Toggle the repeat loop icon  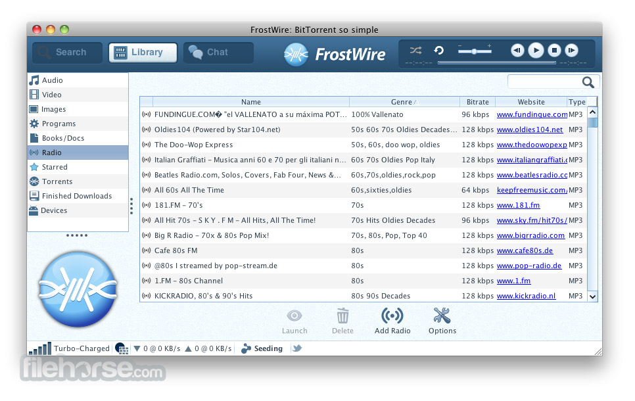[439, 51]
